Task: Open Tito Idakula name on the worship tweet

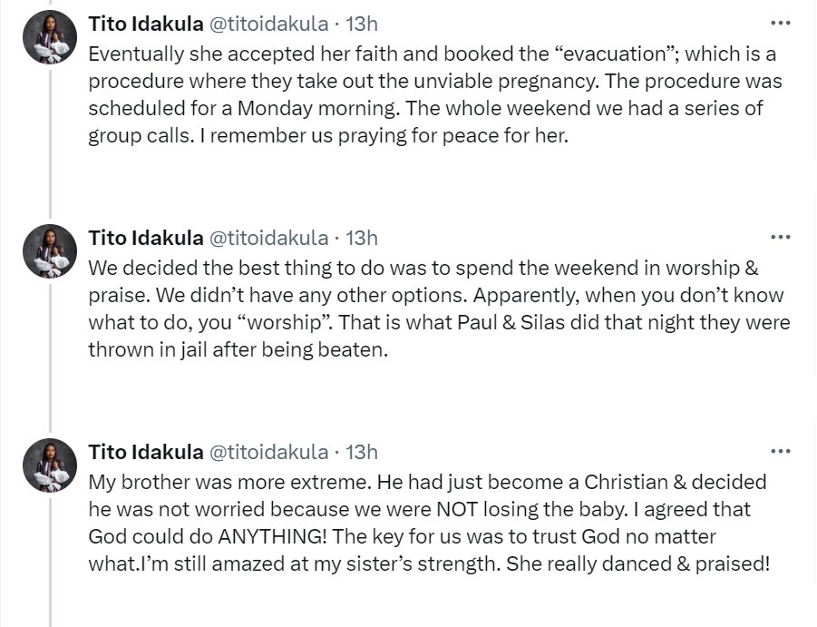Action: pyautogui.click(x=145, y=238)
